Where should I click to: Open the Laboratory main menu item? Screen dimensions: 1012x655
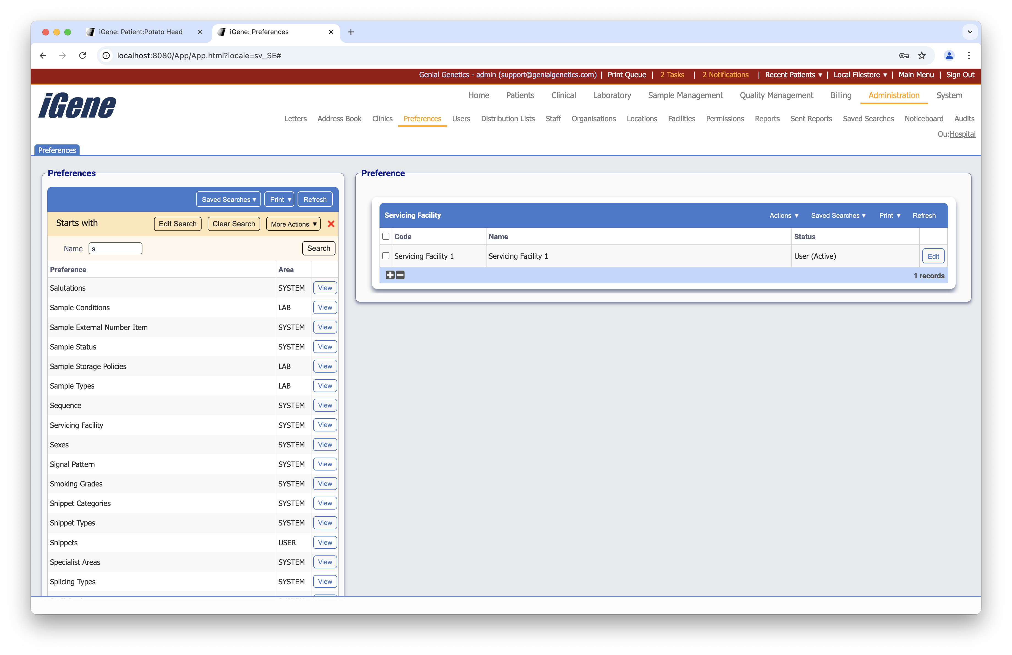611,95
